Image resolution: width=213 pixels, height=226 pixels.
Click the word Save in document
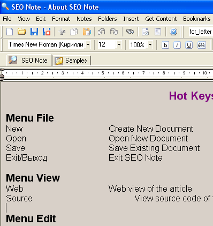(x=16, y=148)
